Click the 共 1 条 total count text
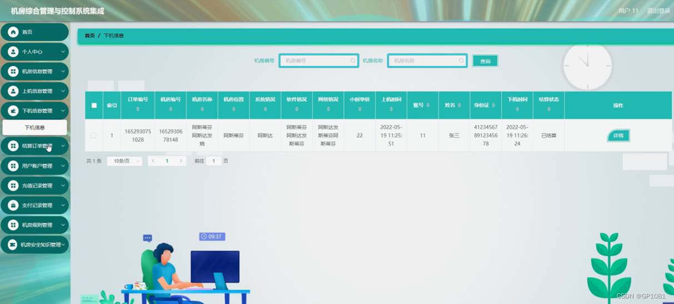The height and width of the screenshot is (304, 674). [94, 161]
